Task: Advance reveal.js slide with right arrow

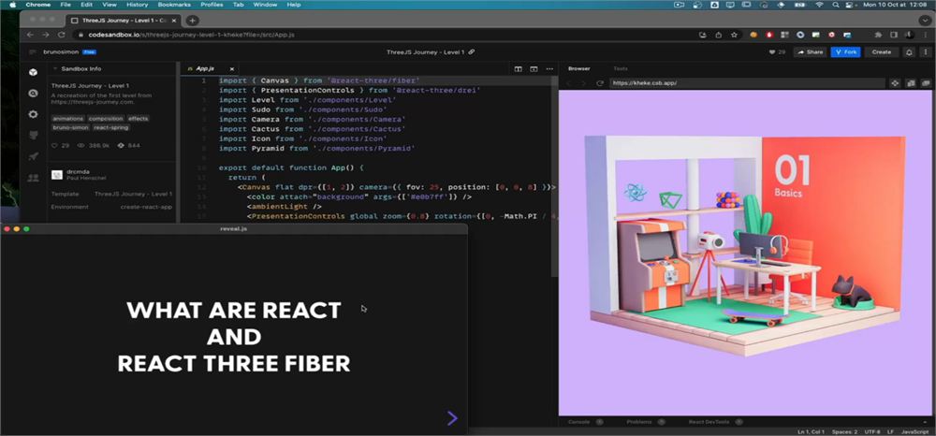Action: (452, 418)
